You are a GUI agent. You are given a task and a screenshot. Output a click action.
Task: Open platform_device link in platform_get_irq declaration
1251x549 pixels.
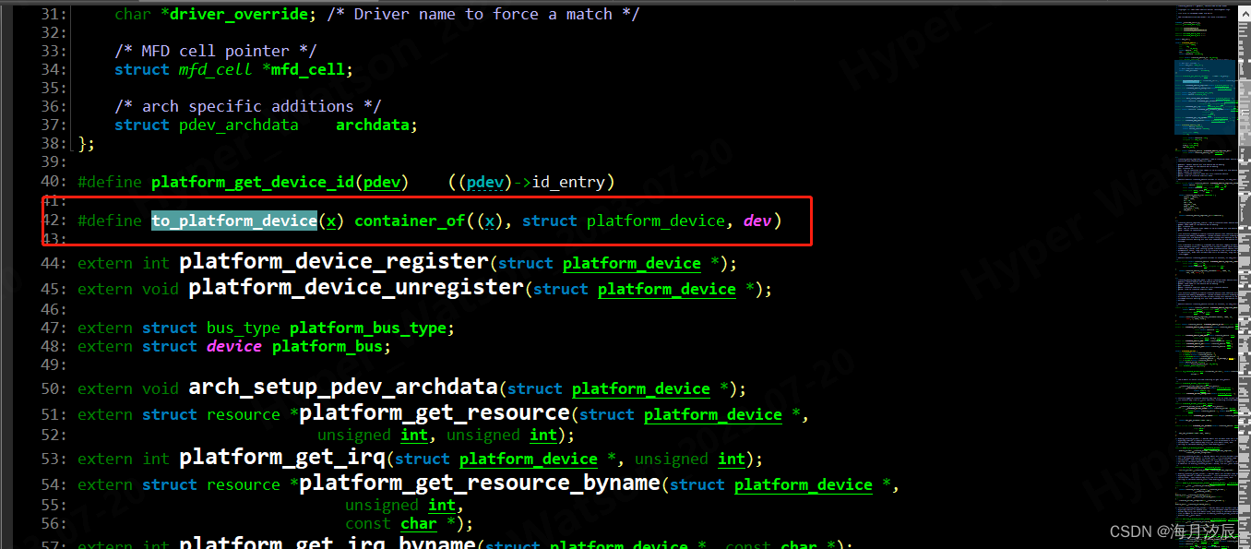(528, 459)
